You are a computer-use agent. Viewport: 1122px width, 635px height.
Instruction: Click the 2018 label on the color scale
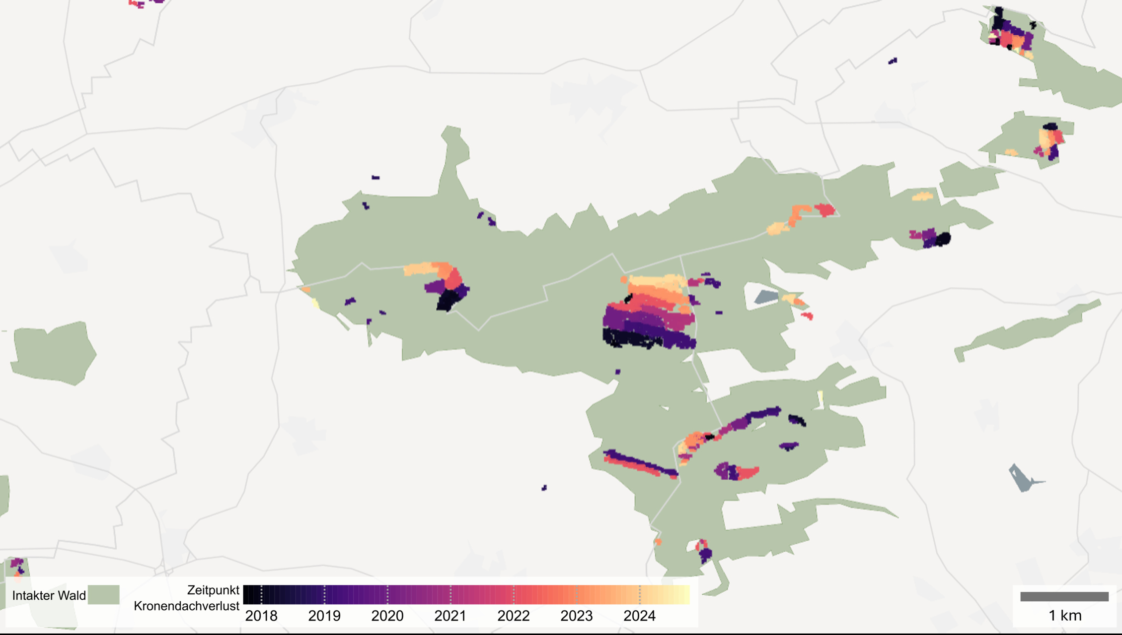pyautogui.click(x=261, y=616)
